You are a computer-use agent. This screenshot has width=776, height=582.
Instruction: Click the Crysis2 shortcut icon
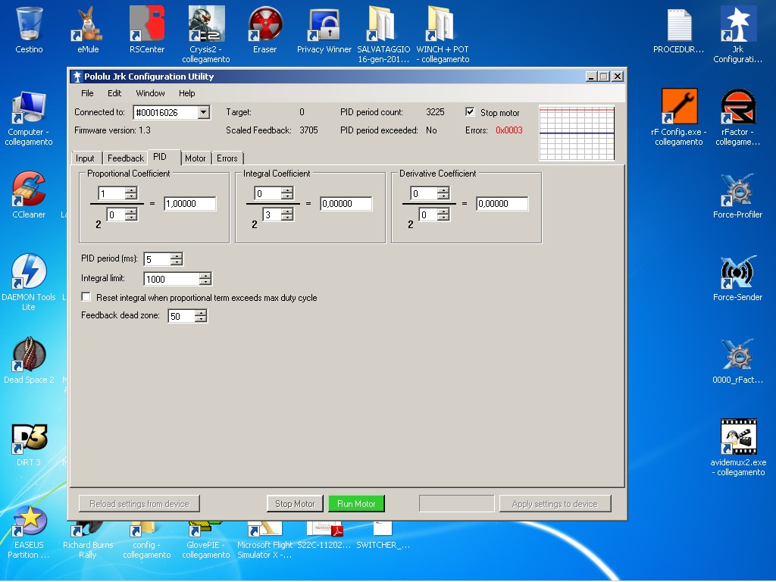206,25
